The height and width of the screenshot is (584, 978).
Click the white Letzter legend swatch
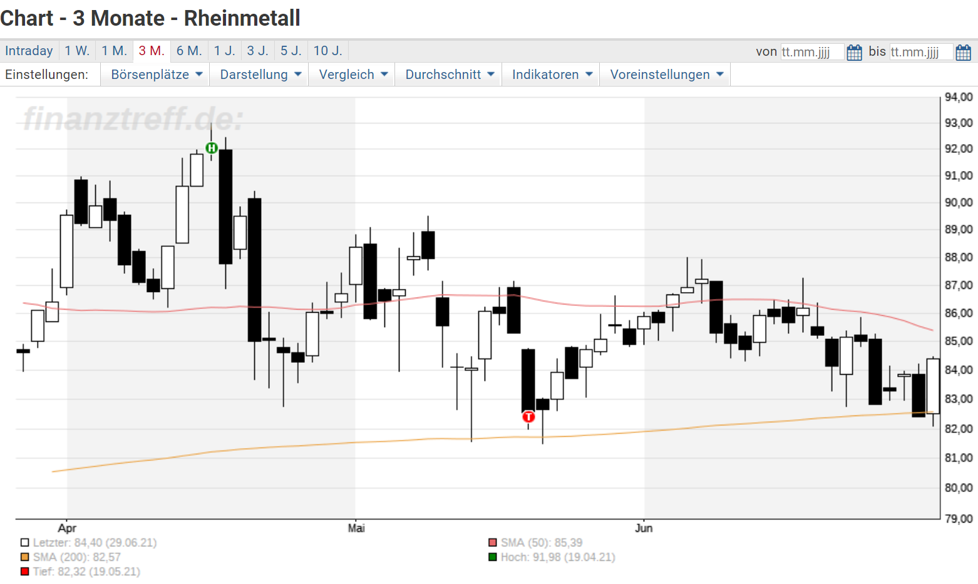pyautogui.click(x=25, y=543)
